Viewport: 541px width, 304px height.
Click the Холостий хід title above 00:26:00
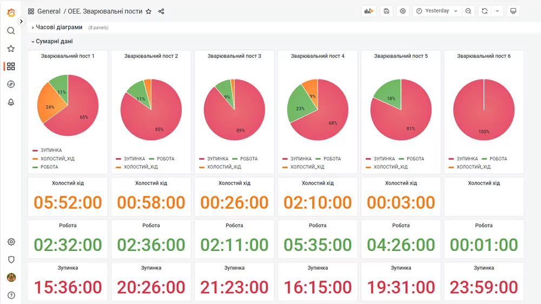tap(234, 183)
